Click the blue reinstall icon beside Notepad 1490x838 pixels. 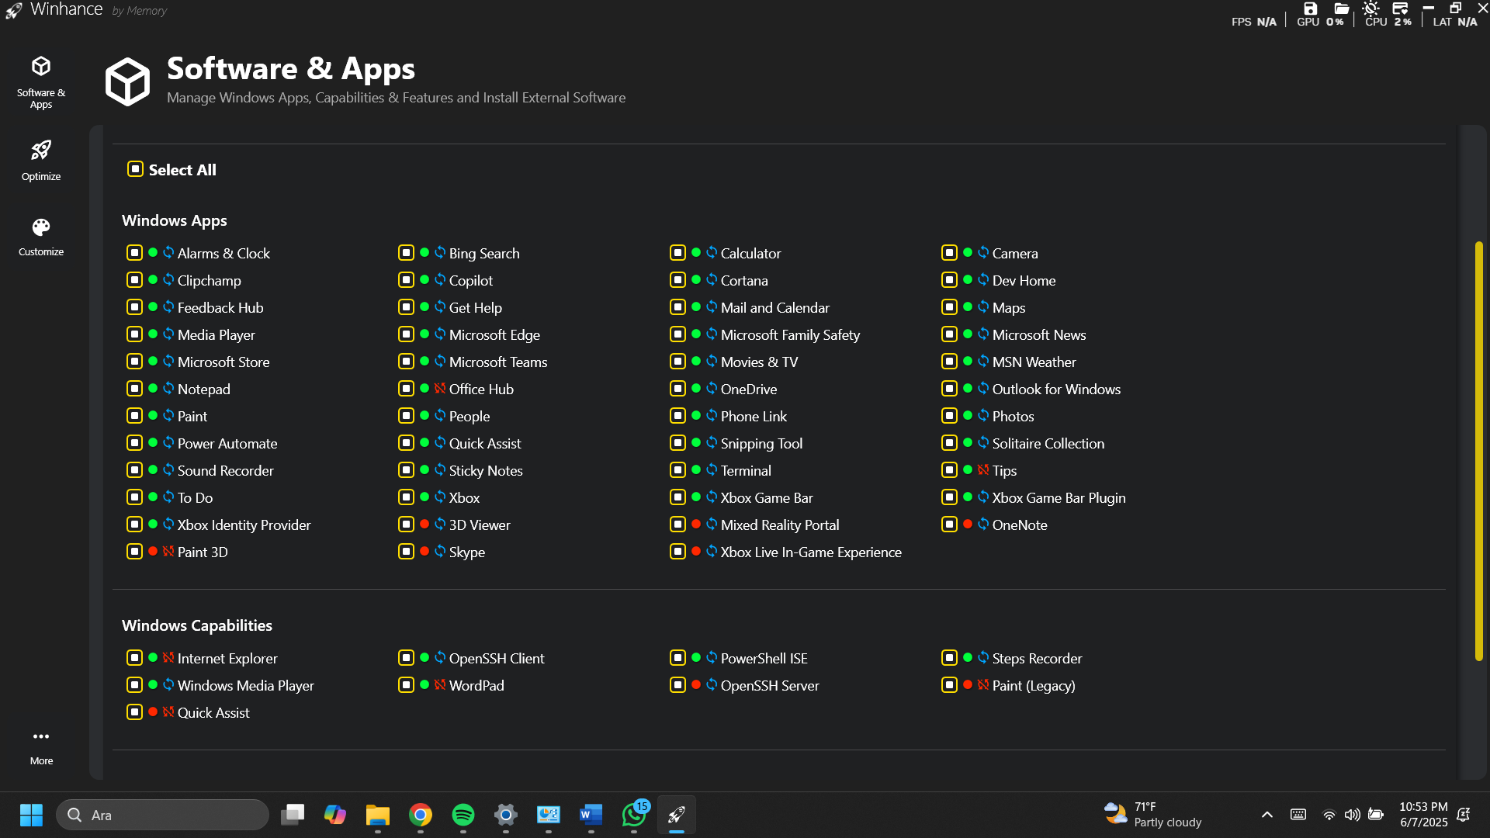[x=168, y=388]
